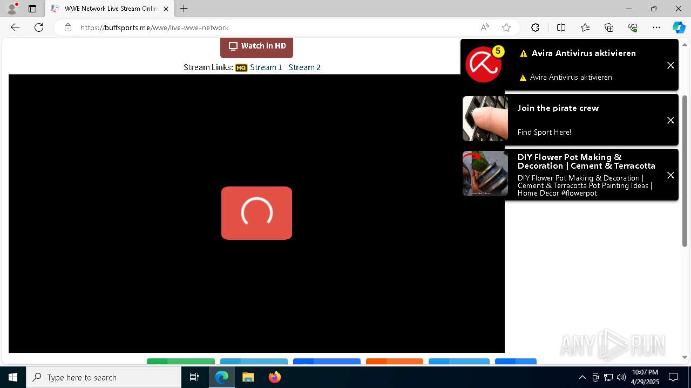Click the page vertical scrollbar

coord(685,171)
